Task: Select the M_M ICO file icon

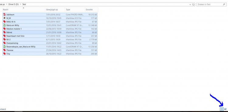Action: [x=4, y=18]
